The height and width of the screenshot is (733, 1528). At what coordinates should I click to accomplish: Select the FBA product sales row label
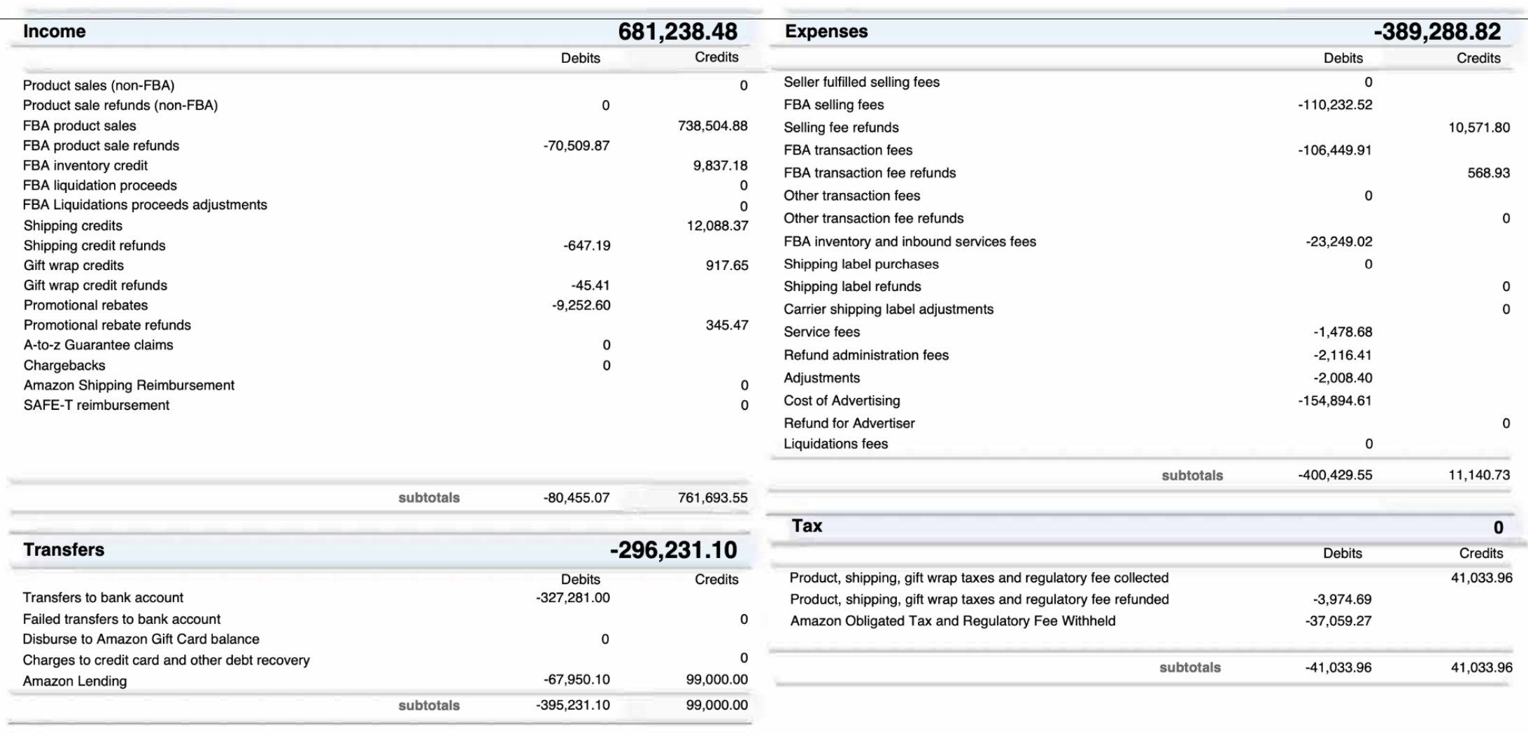[x=79, y=126]
